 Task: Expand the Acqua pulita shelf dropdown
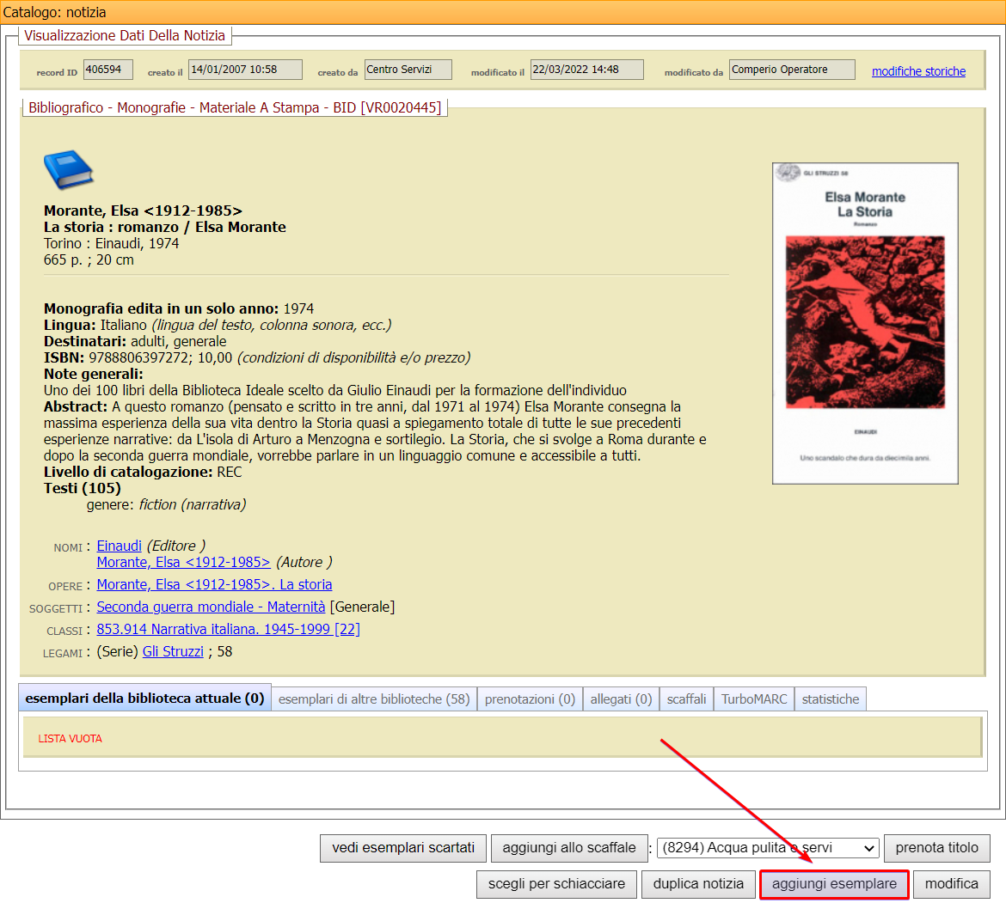769,848
